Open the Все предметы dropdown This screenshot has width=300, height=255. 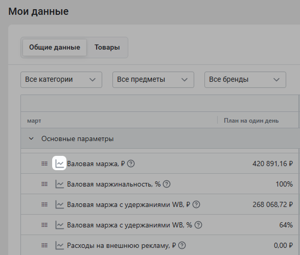pos(153,80)
